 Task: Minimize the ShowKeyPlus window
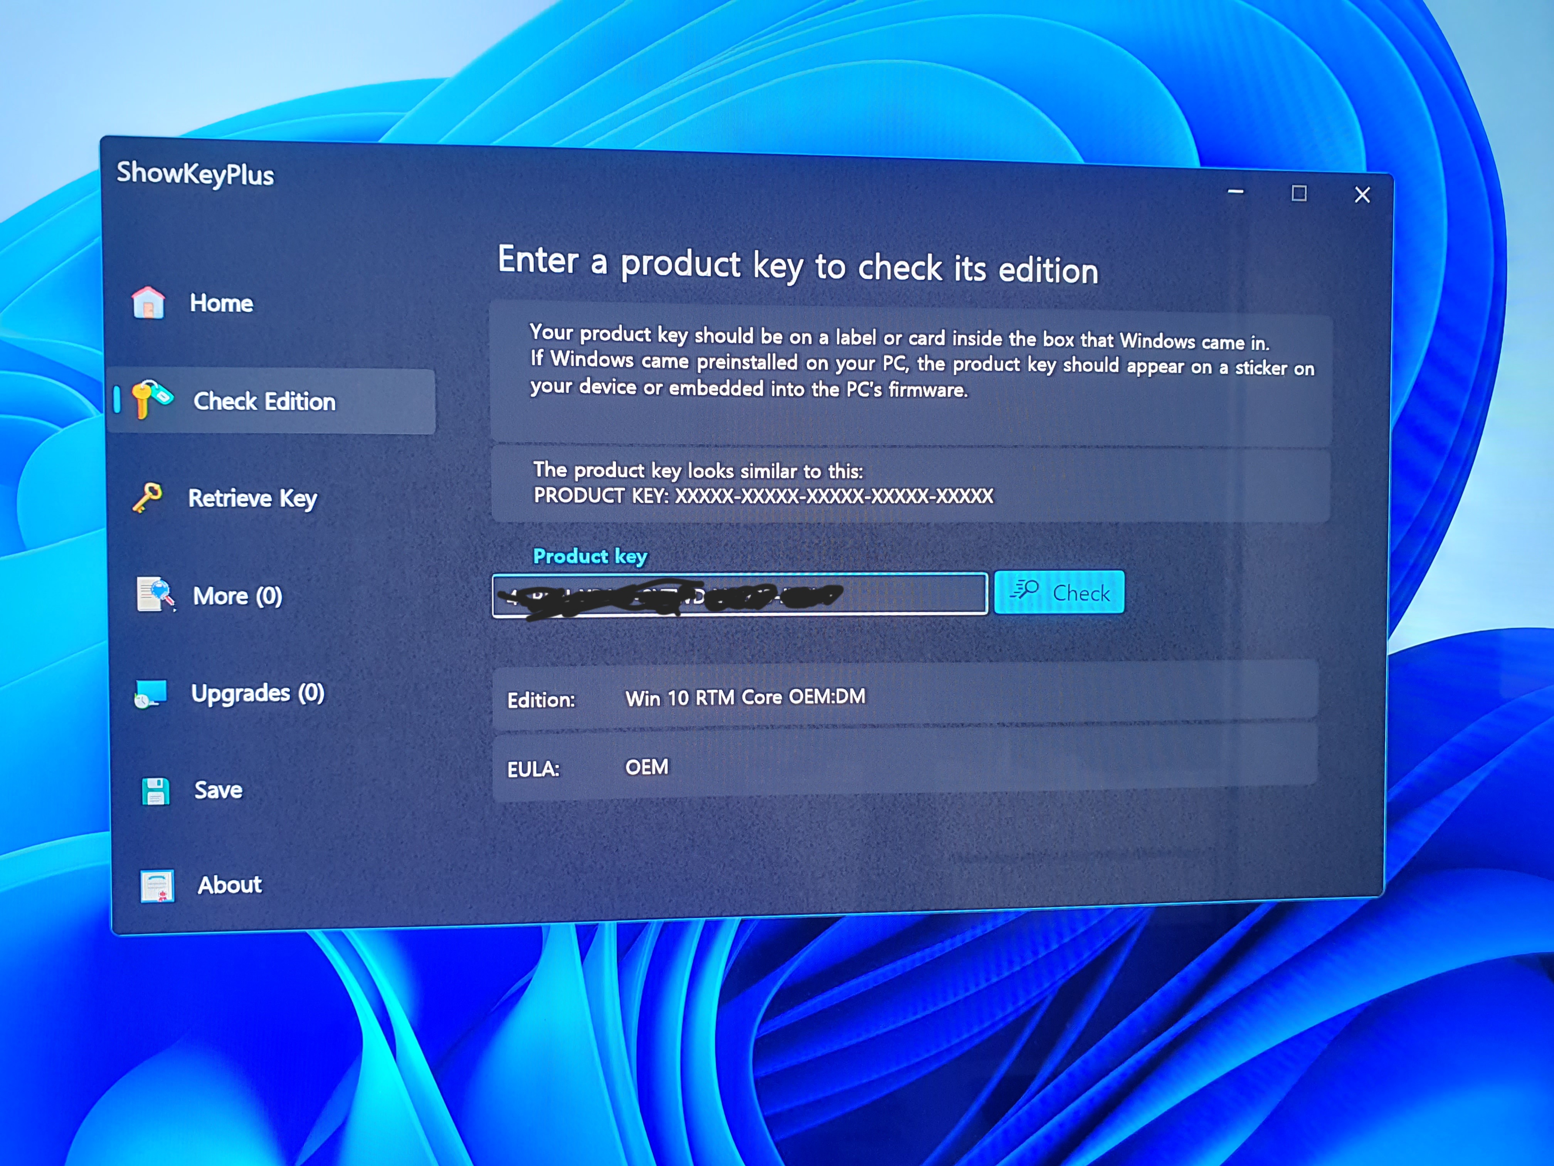(1236, 191)
